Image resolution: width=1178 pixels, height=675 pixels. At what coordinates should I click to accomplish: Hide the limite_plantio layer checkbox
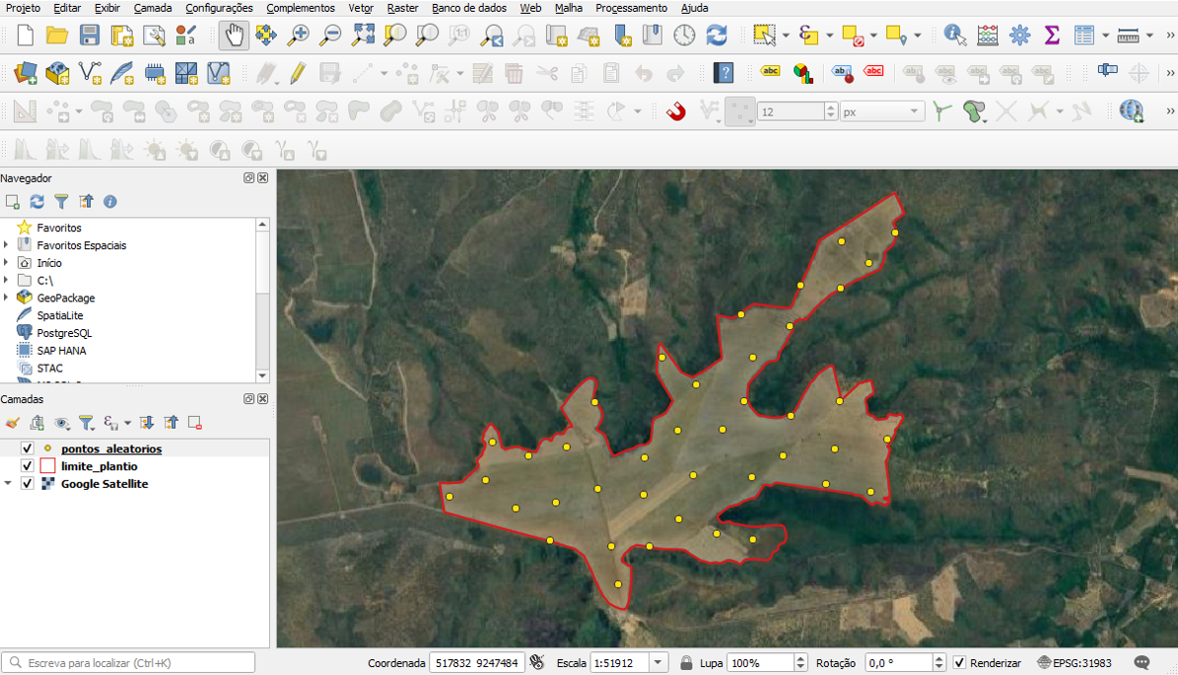28,466
